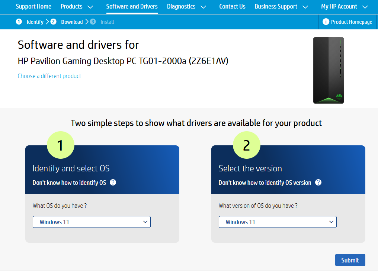Open the Business Support dropdown
378x271 pixels.
(282, 6)
